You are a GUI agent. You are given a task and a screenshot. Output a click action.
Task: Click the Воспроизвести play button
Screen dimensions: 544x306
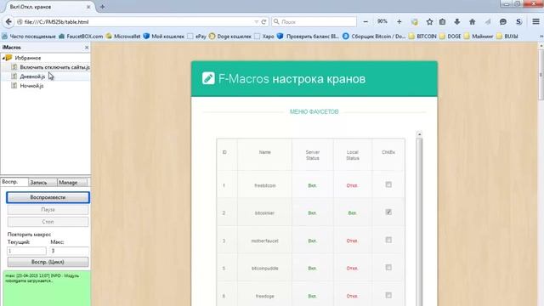pyautogui.click(x=48, y=197)
